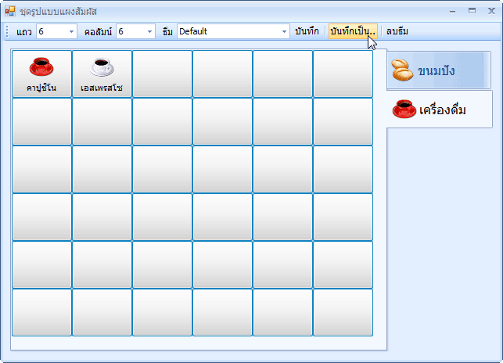Click the white espresso cup icon
Viewport: 503px width, 363px height.
tap(102, 67)
